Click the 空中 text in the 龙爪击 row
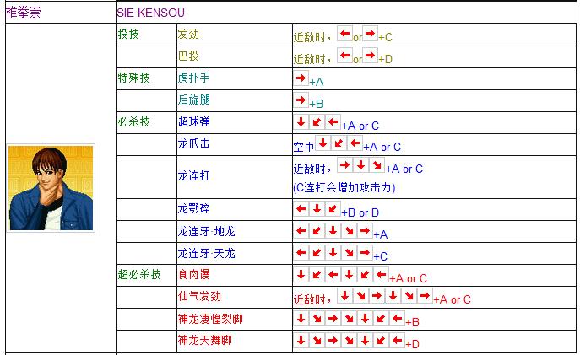Viewport: 580px width, 355px height. click(304, 147)
